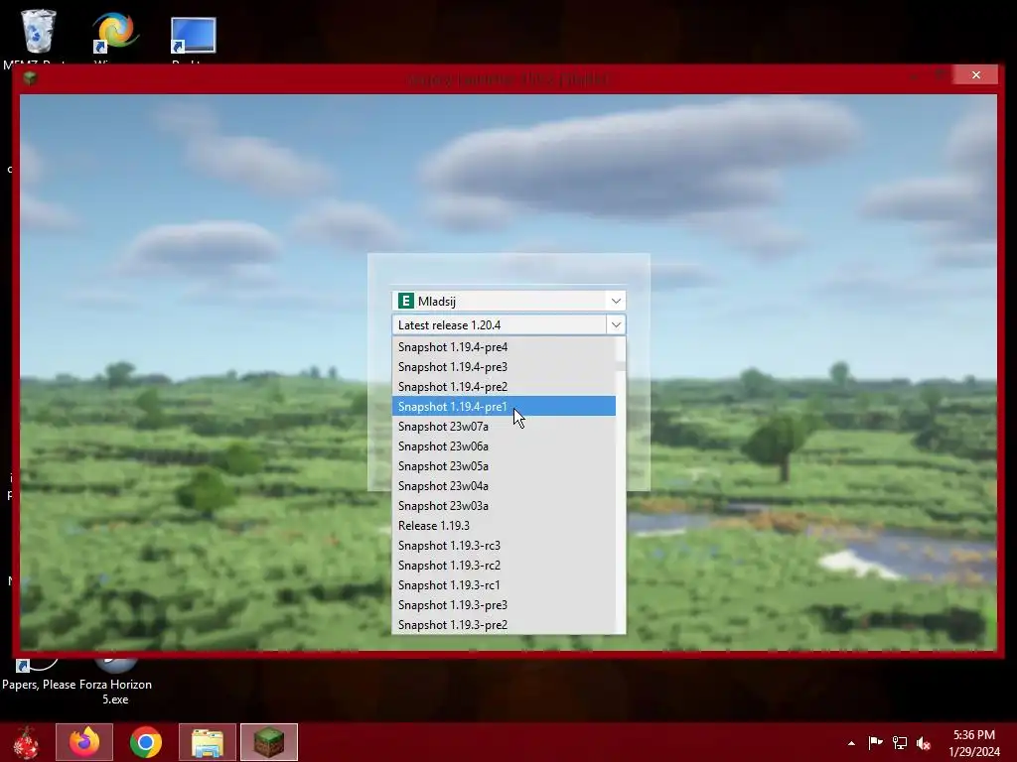Click the Start ornament button on taskbar

point(27,742)
